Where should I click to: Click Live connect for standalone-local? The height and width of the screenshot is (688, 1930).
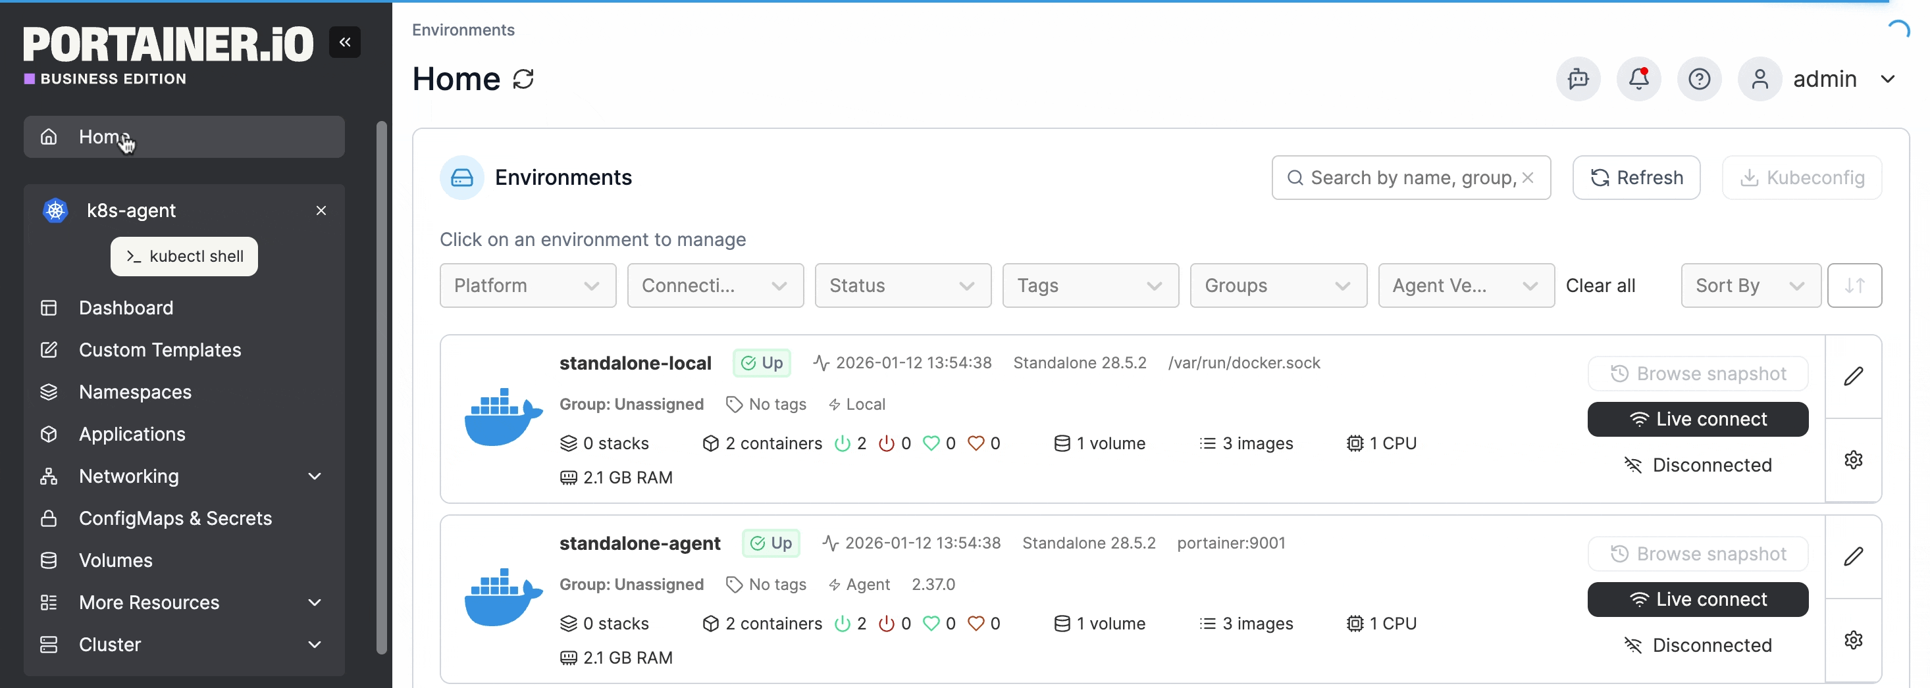[x=1697, y=419]
